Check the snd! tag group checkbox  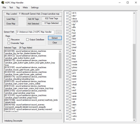70,90
